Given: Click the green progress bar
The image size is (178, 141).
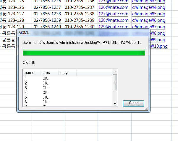Looking at the screenshot, I should point(84,53).
